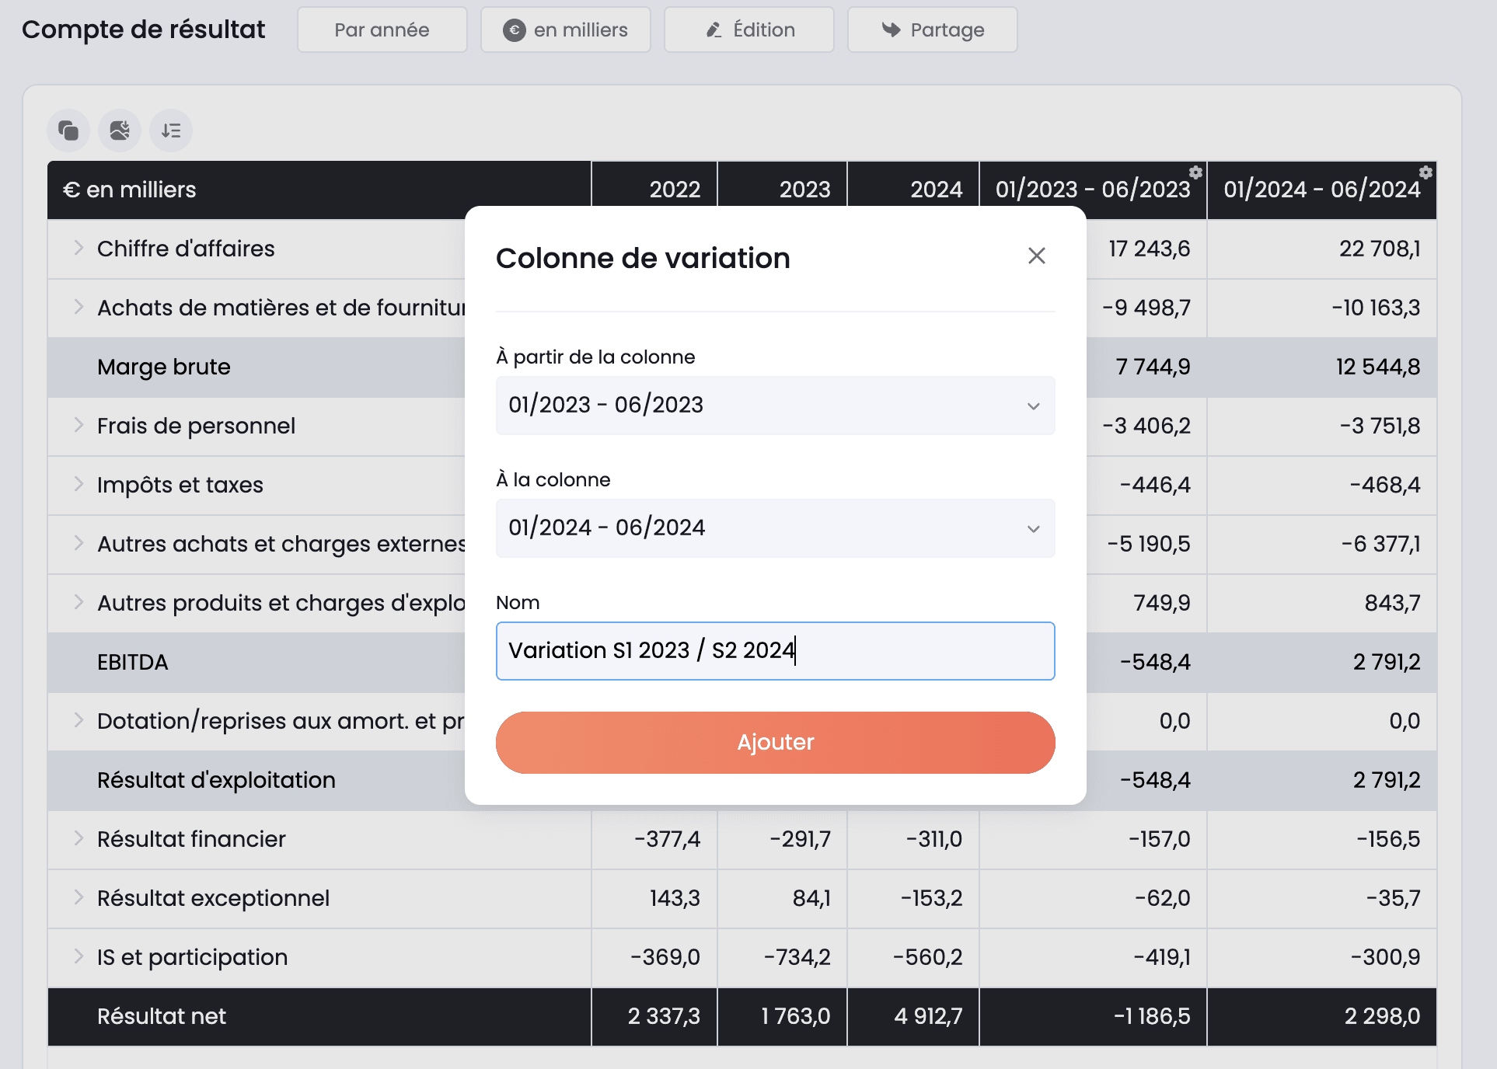Click the en milliers button
The image size is (1497, 1069).
566,30
